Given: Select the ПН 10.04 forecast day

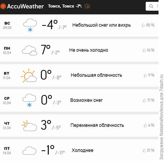Looking at the screenshot, I should [x=7, y=50].
